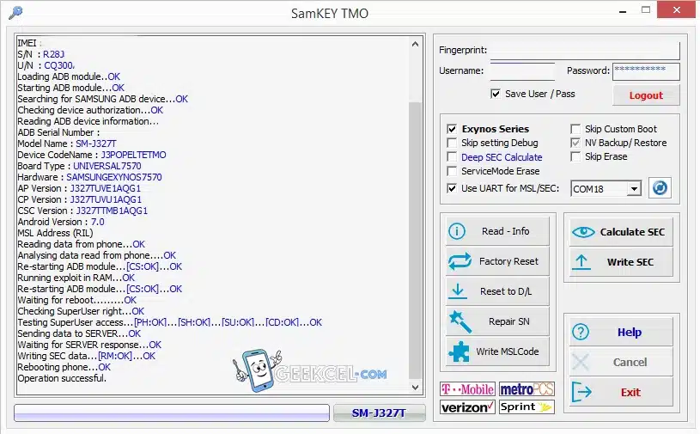The image size is (700, 434).
Task: Click the Repair SN magic wand icon
Action: (460, 321)
